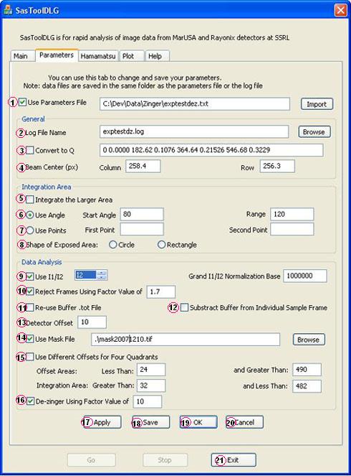The image size is (351, 476).
Task: Click the I2 spinner down arrow
Action: coord(102,277)
